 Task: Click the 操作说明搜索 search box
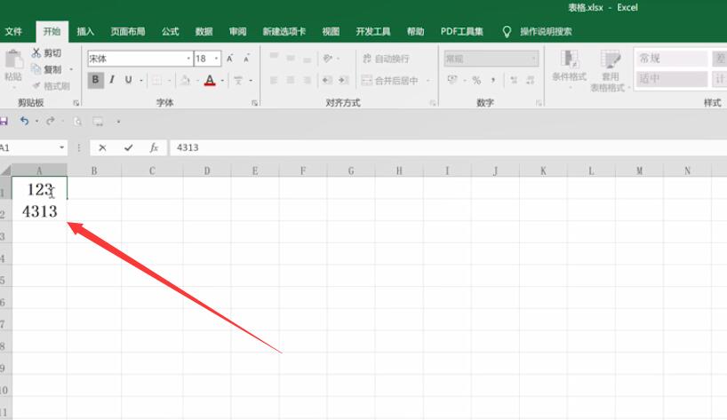[x=546, y=31]
